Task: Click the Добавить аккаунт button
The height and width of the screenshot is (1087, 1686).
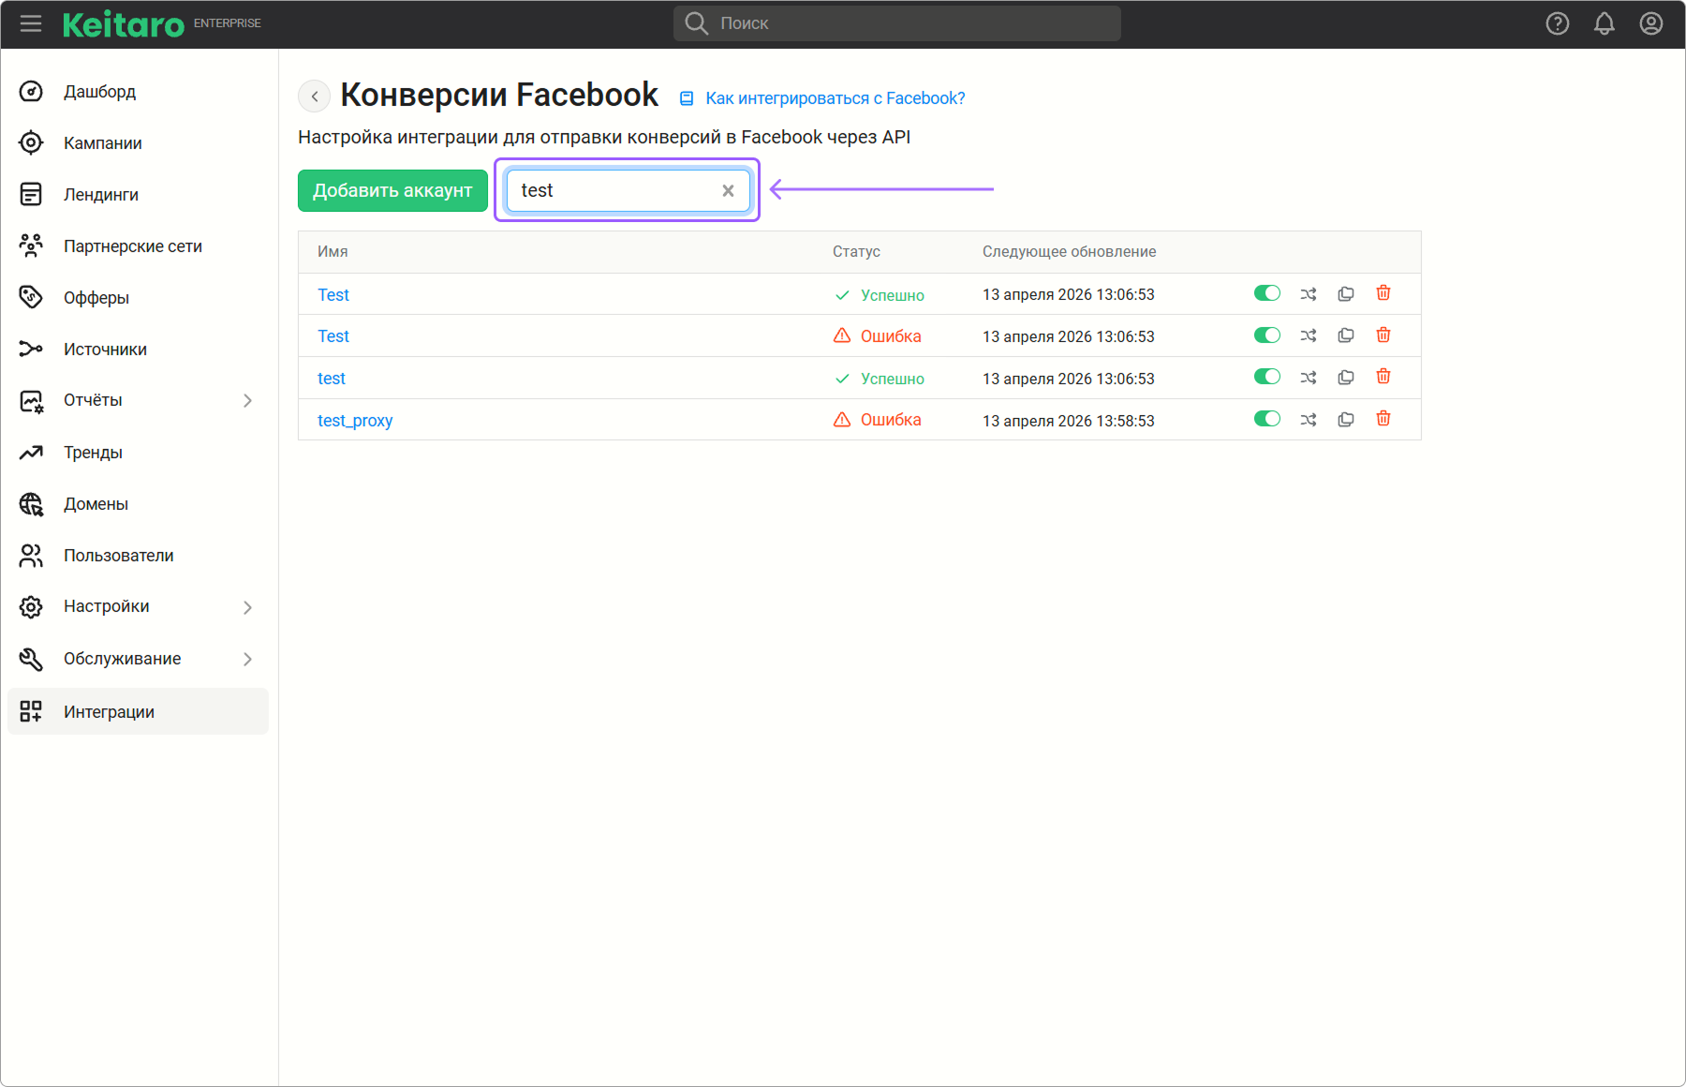Action: 392,191
